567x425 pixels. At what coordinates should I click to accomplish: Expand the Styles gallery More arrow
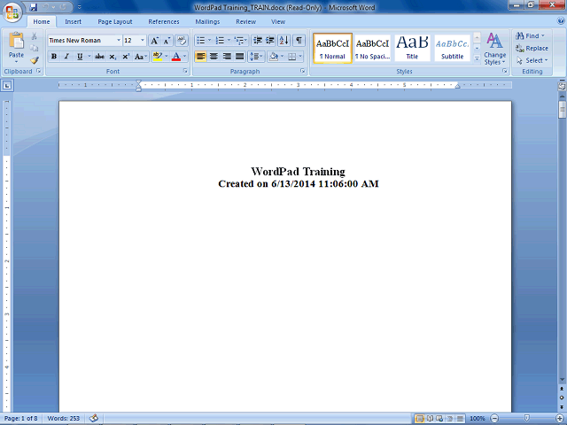pos(477,58)
